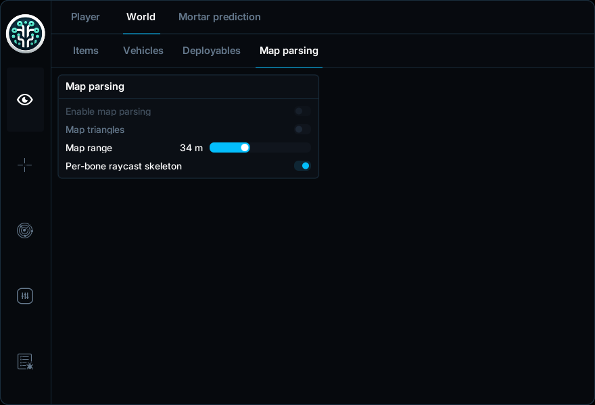Open the Mortar prediction tab
The width and height of the screenshot is (595, 405).
coord(220,17)
